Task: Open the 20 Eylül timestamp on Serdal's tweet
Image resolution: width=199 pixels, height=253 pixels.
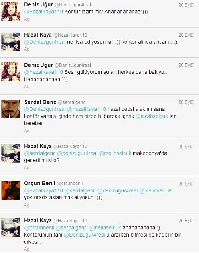Action: 187,102
